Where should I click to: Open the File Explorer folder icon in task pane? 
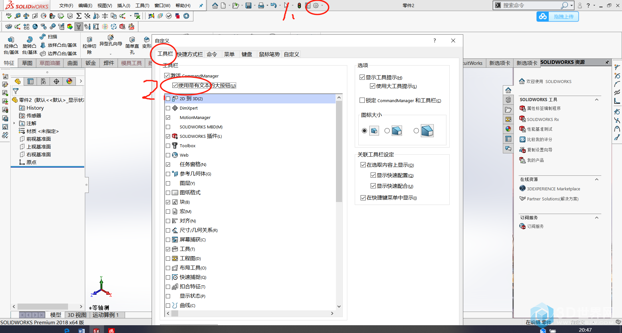click(x=508, y=110)
